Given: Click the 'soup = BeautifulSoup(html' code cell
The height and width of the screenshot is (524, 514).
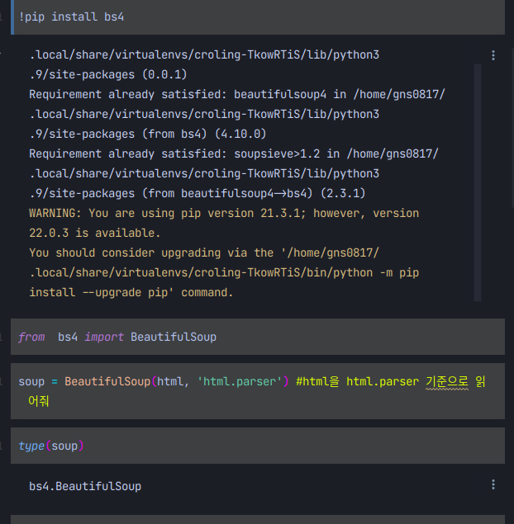Looking at the screenshot, I should (x=258, y=391).
